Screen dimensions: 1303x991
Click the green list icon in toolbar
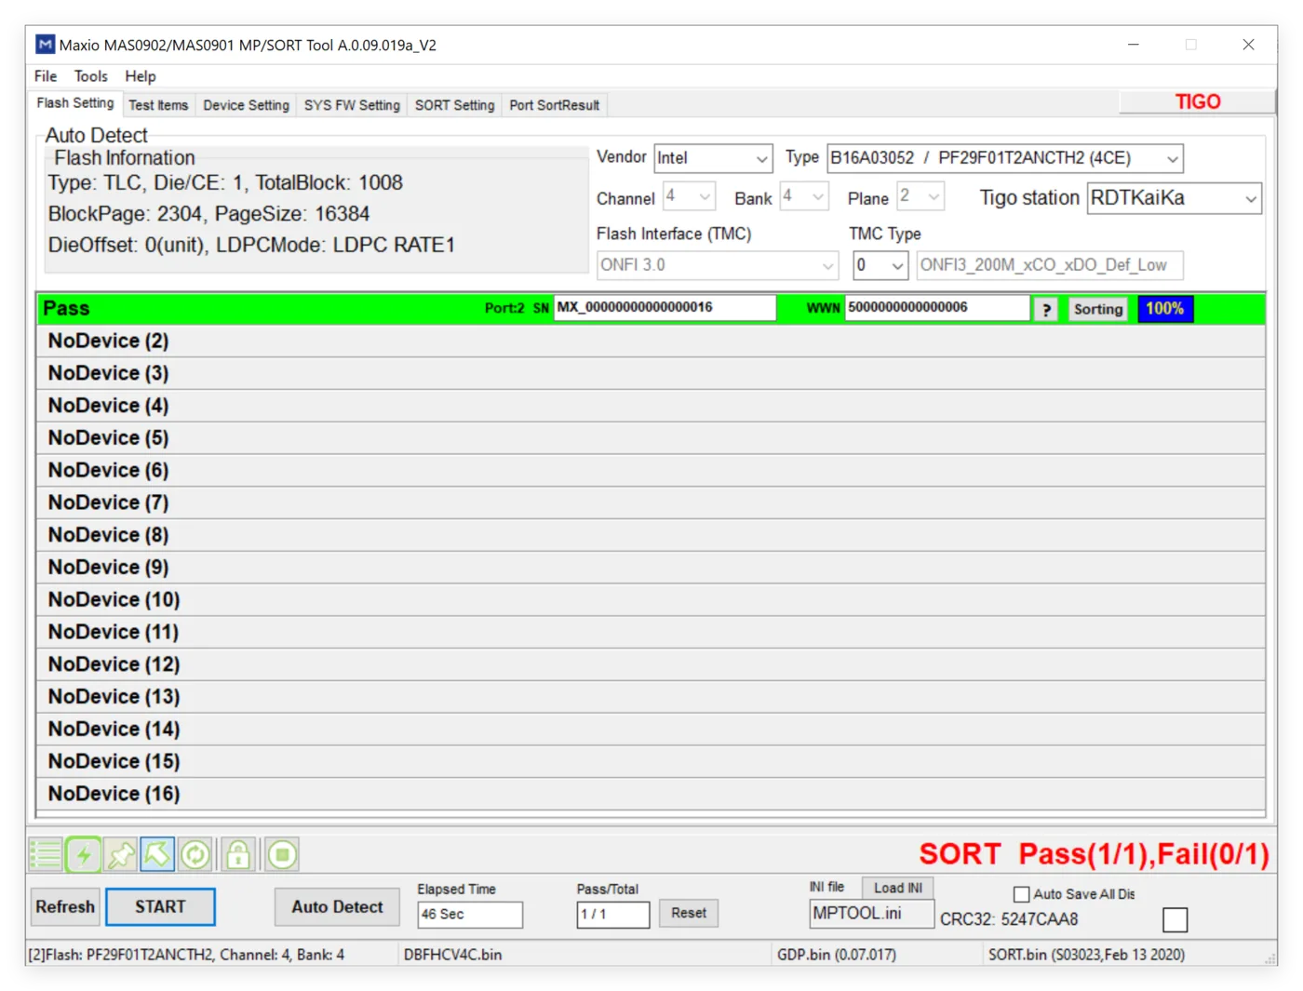pyautogui.click(x=46, y=854)
